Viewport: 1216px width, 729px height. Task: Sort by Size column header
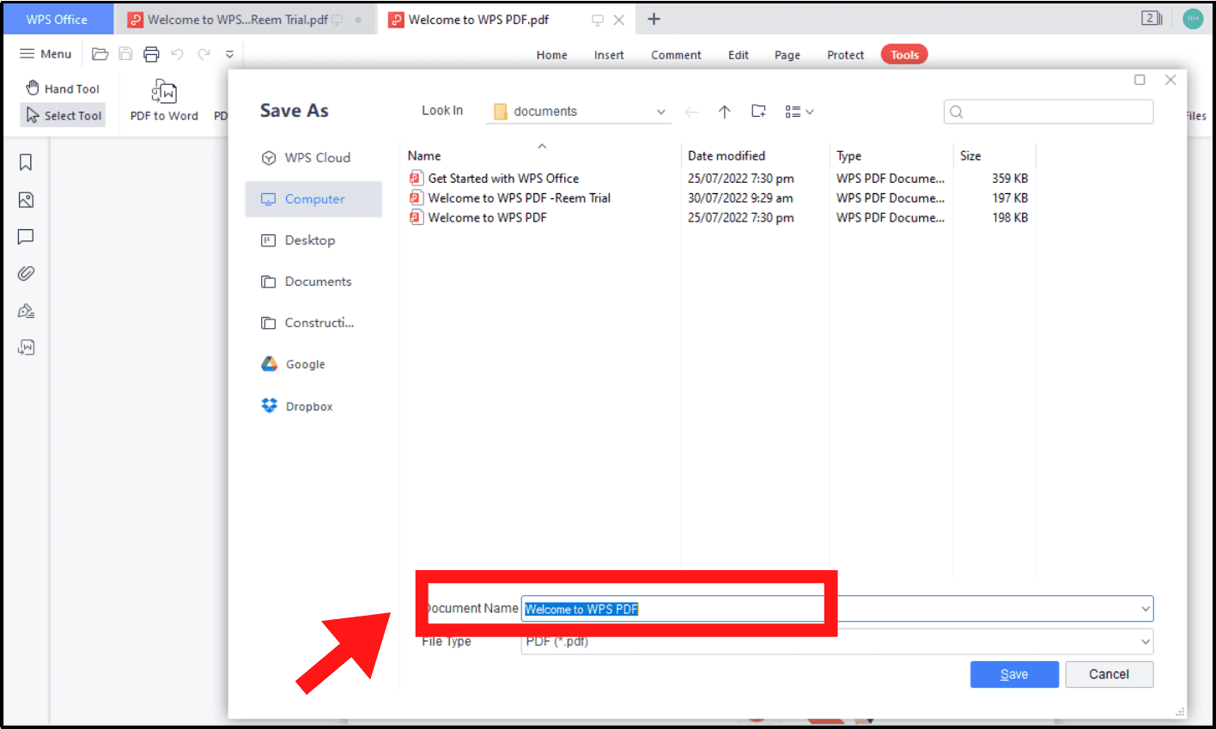point(970,155)
